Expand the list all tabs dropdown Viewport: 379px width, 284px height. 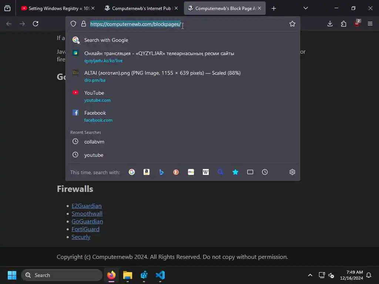tap(305, 8)
